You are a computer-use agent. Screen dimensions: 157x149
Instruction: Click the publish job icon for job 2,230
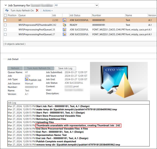click(64, 20)
